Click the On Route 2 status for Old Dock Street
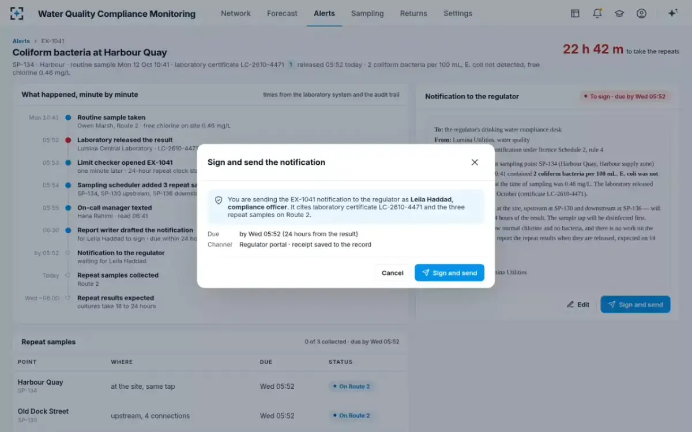 coord(351,415)
